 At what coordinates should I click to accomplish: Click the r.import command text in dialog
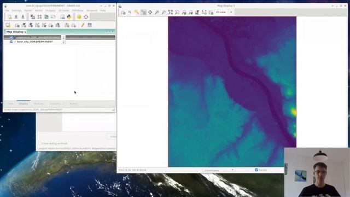(77, 148)
